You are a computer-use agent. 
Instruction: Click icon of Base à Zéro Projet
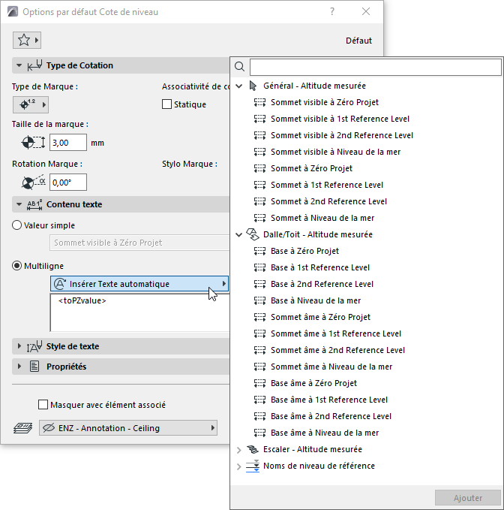pyautogui.click(x=259, y=251)
